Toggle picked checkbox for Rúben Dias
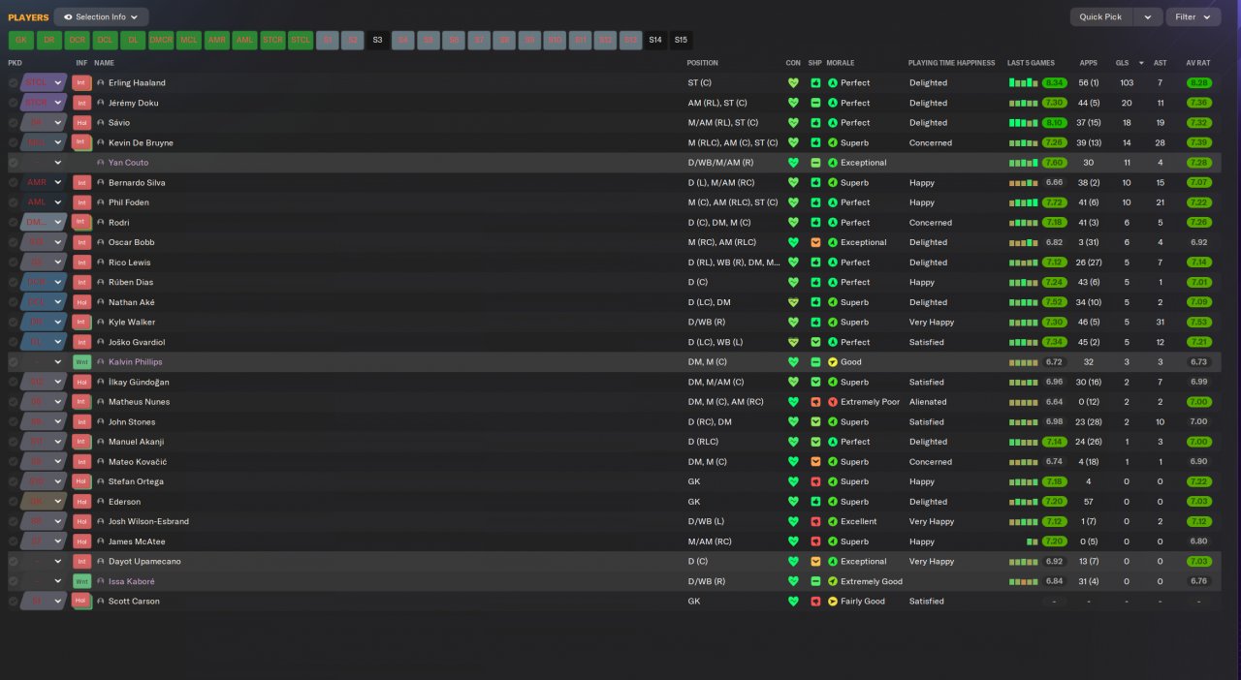This screenshot has height=680, width=1241. click(x=13, y=282)
